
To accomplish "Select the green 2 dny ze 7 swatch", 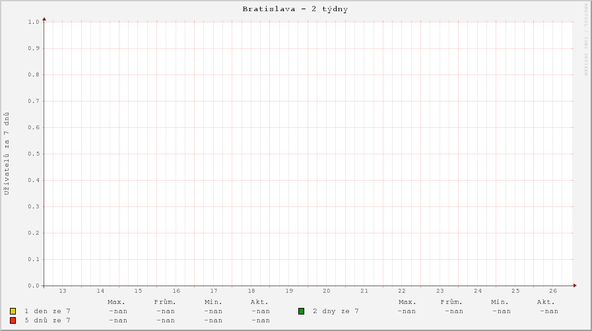I will (x=301, y=311).
